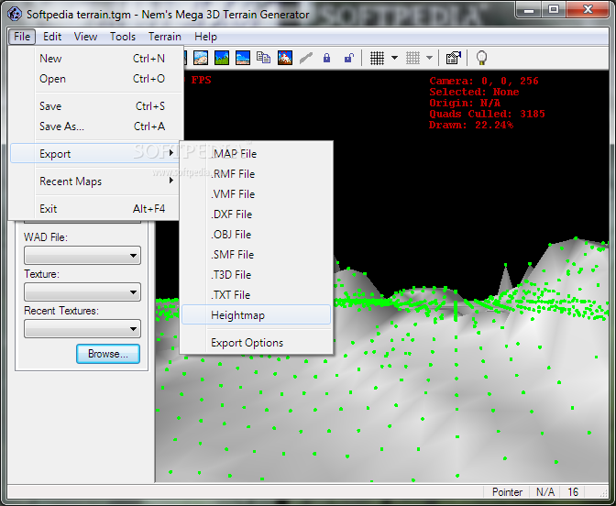Click the copy documents toolbar icon
The height and width of the screenshot is (506, 616).
tap(264, 58)
